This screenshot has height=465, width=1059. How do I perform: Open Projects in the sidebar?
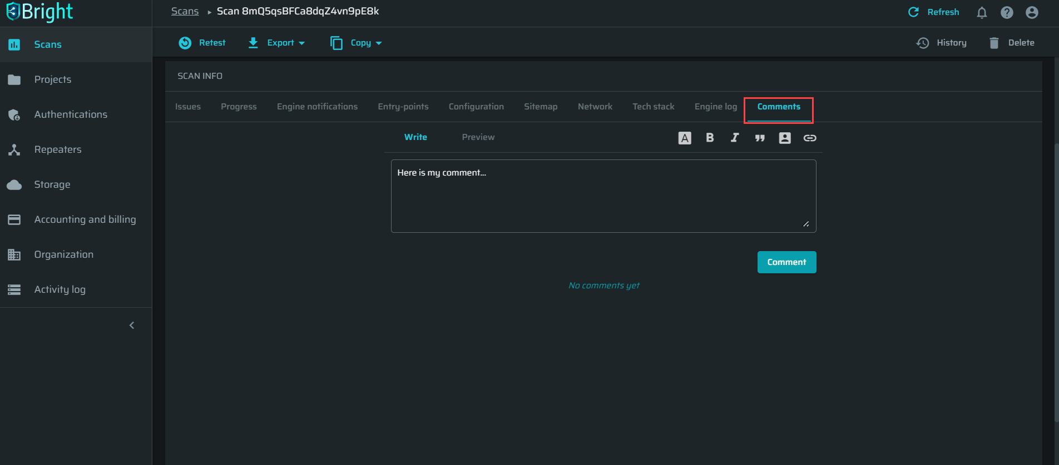(x=76, y=79)
